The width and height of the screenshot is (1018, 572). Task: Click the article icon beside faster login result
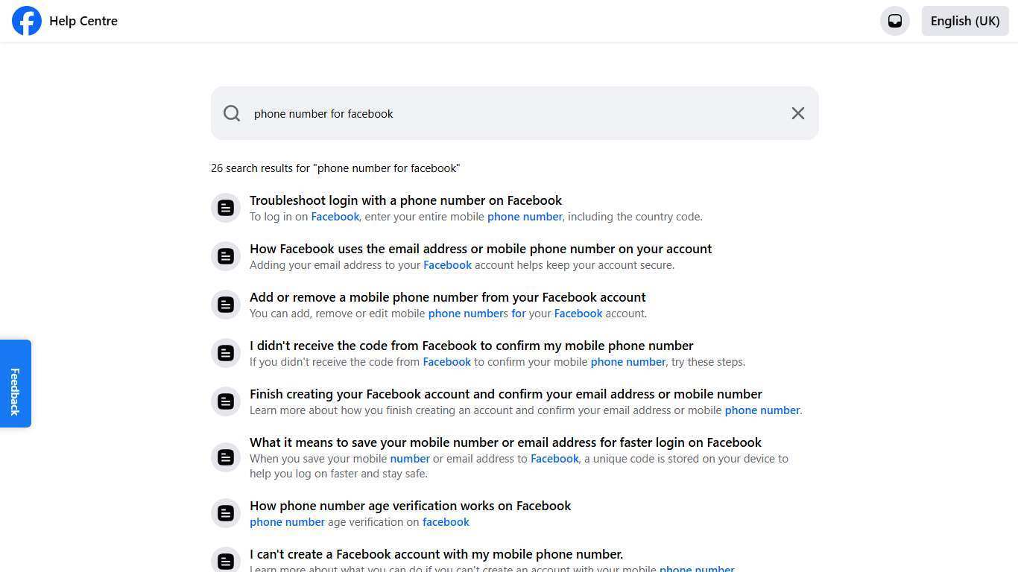(x=226, y=457)
